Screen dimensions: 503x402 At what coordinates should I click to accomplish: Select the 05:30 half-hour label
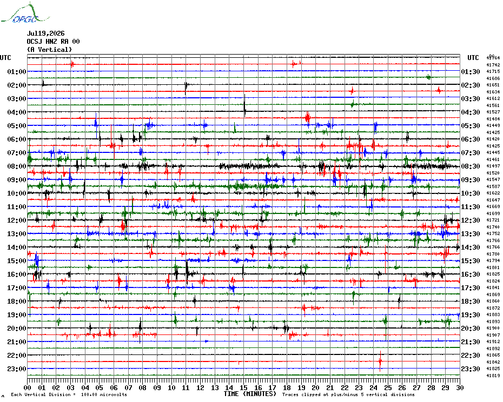pos(471,126)
